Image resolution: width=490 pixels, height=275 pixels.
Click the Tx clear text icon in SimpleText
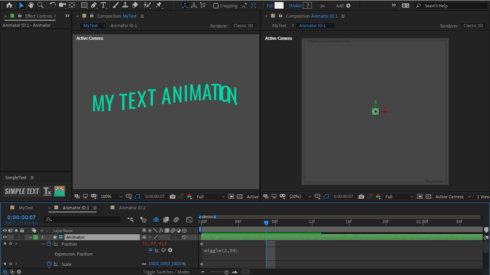click(x=47, y=191)
